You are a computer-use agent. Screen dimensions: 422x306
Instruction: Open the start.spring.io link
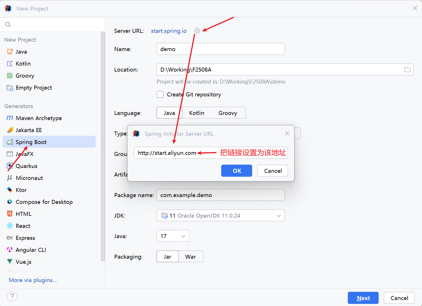[169, 31]
